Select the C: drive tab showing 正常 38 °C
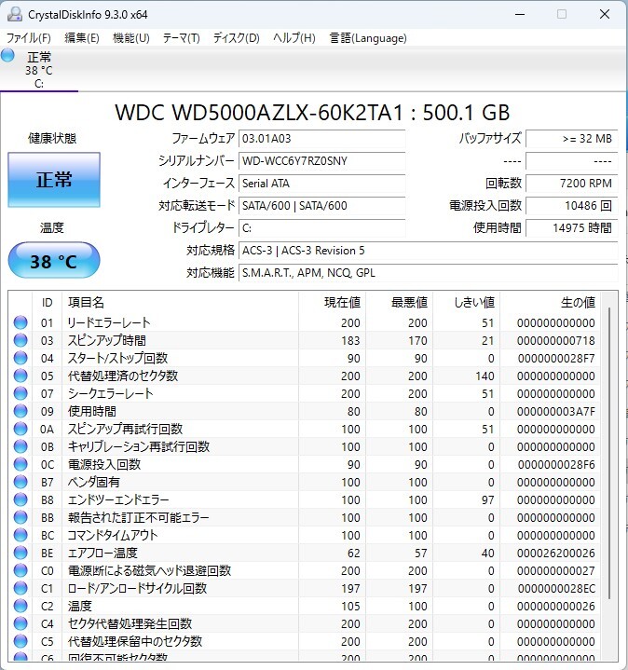This screenshot has width=628, height=670. tap(39, 70)
